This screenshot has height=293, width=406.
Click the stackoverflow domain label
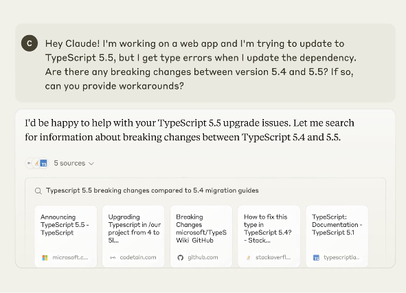click(x=273, y=257)
